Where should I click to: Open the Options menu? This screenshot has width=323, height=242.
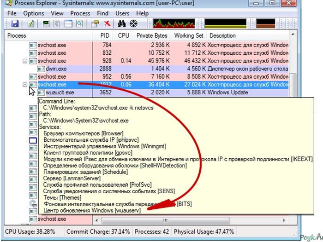34,13
